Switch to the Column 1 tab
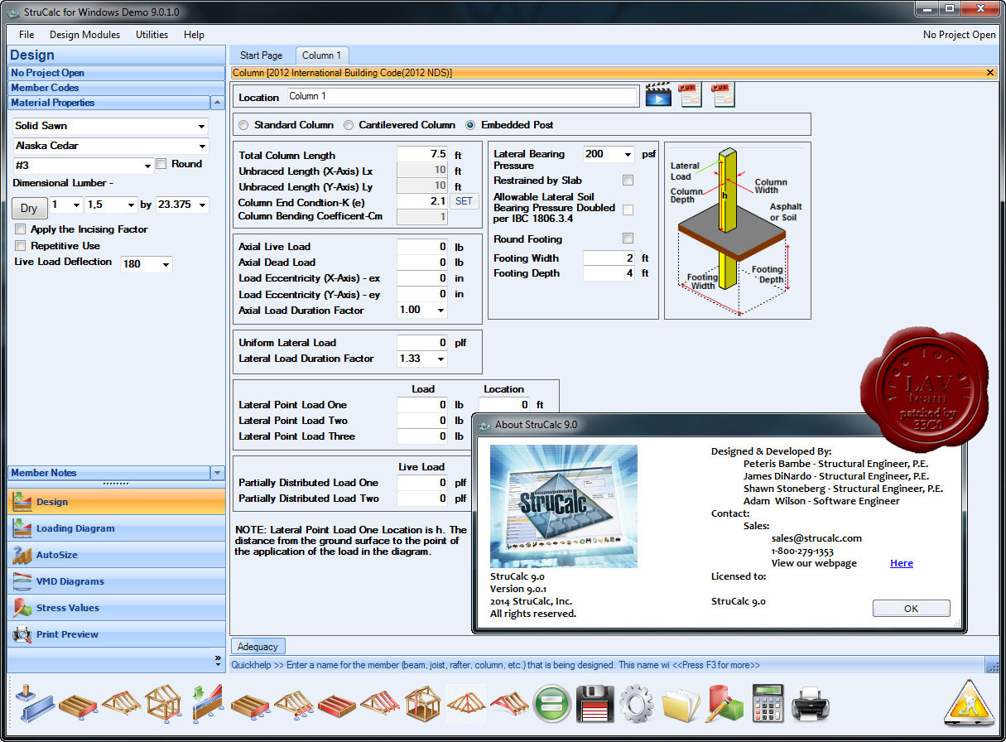 pos(322,55)
